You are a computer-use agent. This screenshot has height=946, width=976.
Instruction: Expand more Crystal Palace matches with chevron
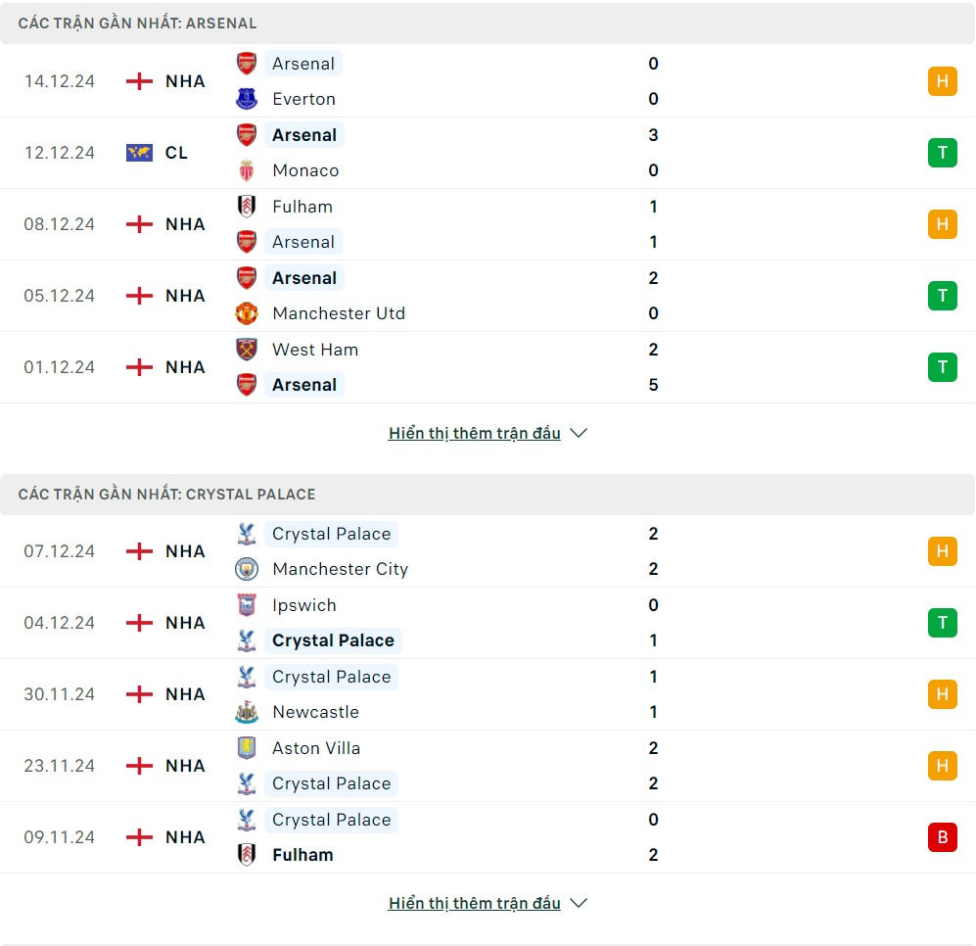coord(579,903)
